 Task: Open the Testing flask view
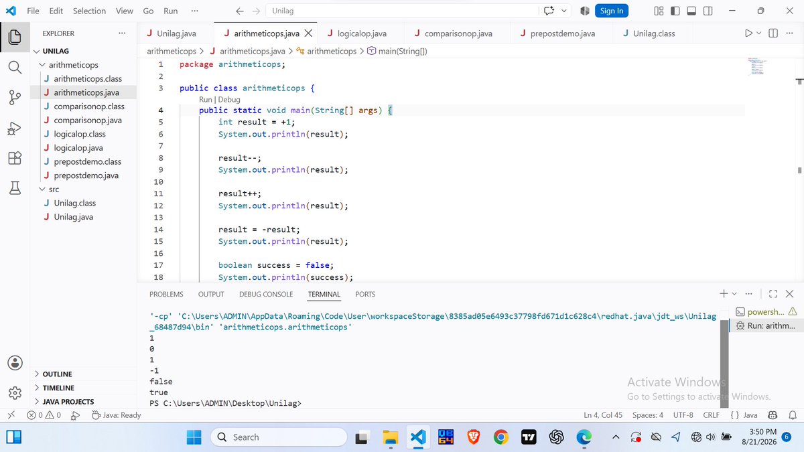[15, 189]
